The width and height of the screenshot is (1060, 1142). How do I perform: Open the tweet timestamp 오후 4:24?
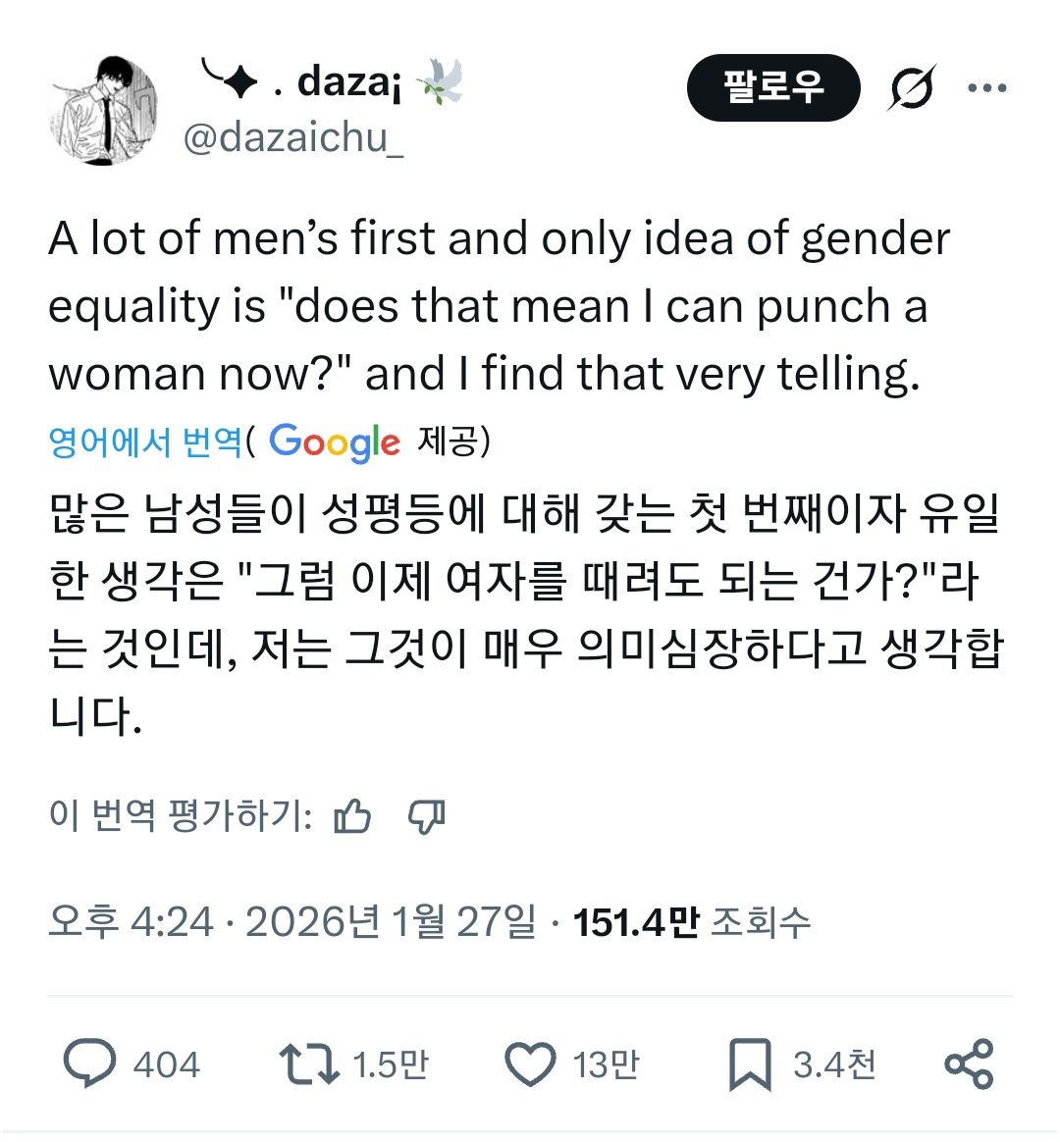130,922
